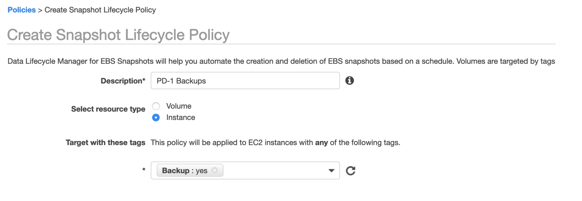Select the Instance resource type
582x201 pixels.
coord(156,117)
